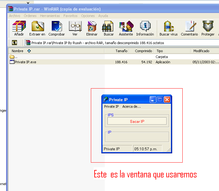Image resolution: width=219 pixels, height=191 pixels.
Task: Sort by the Comprimido column header
Action: click(x=141, y=51)
